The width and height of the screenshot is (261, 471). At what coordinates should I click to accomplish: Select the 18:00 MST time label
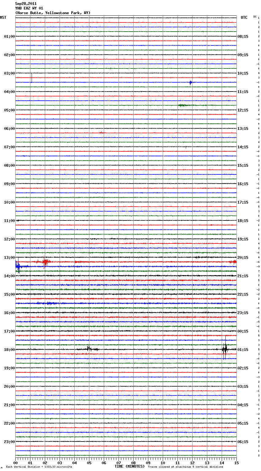(x=10, y=350)
